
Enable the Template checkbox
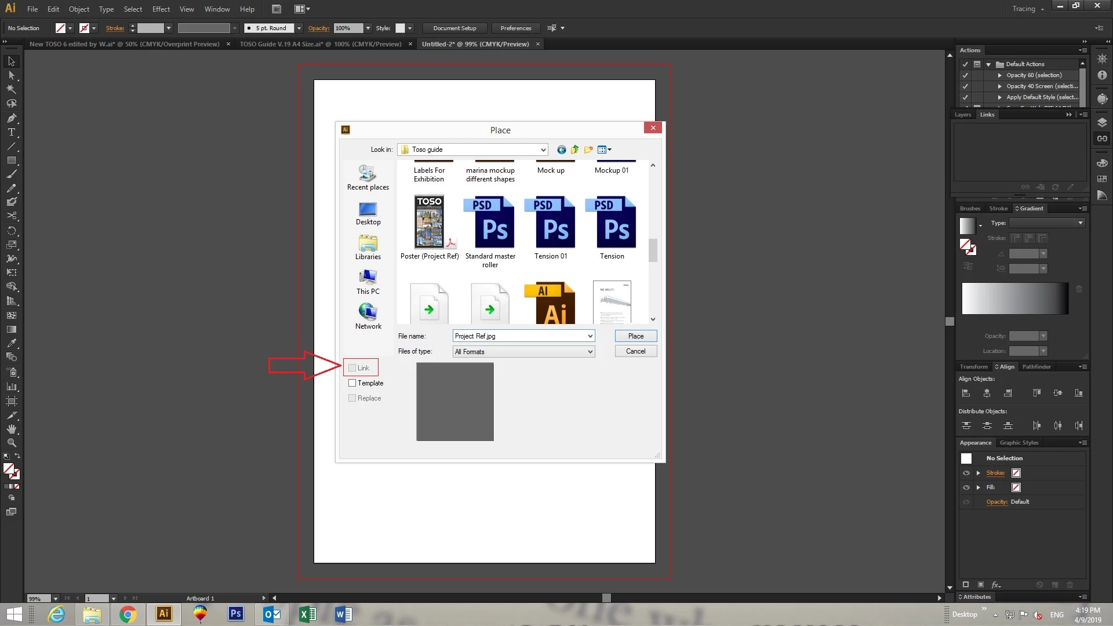tap(352, 383)
